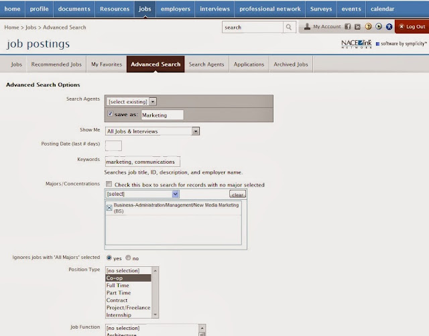The image size is (429, 336).
Task: Click the Keywords input field
Action: click(x=143, y=162)
